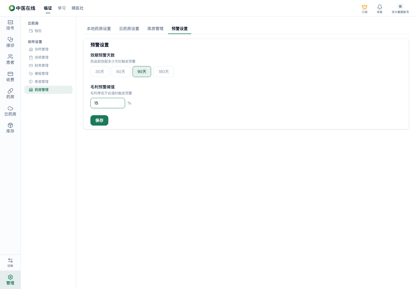Click the 切换 switch arrows icon

tap(10, 260)
